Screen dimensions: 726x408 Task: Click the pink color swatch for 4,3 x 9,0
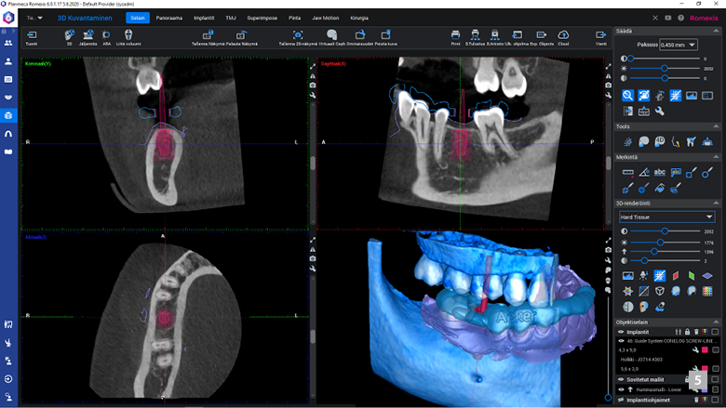tap(705, 350)
